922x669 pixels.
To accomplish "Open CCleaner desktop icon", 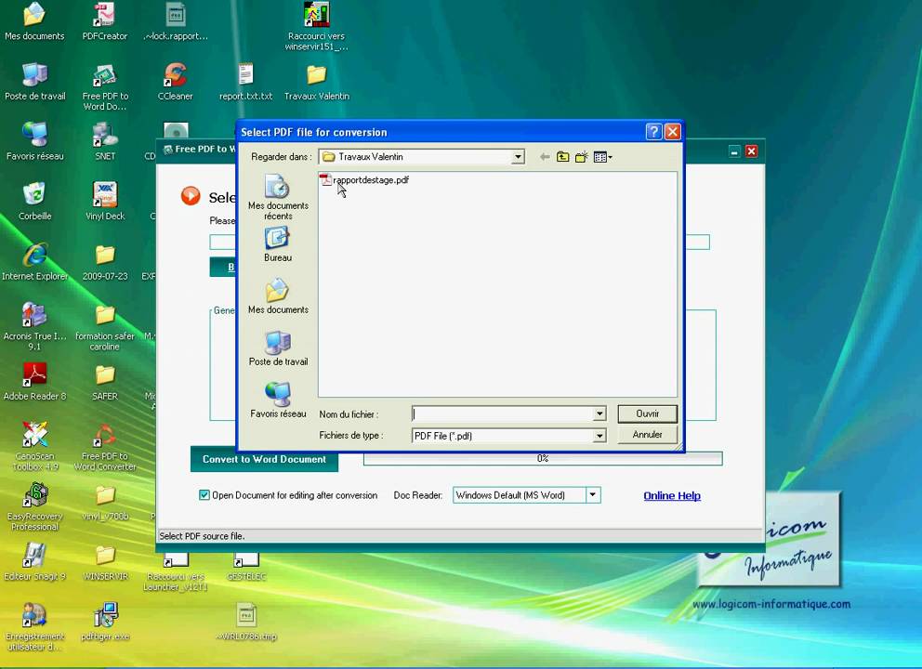I will click(176, 83).
